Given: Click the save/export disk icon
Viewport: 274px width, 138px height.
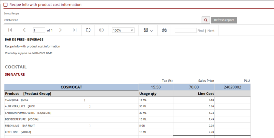Looking at the screenshot, I should coord(146,30).
